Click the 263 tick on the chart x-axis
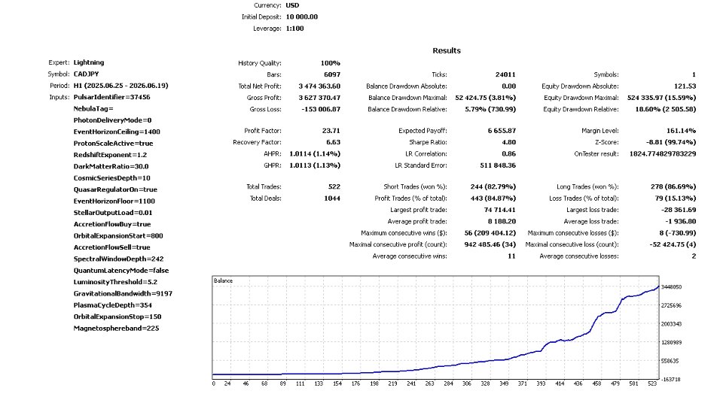Screen dimensions: 723x397 click(430, 383)
